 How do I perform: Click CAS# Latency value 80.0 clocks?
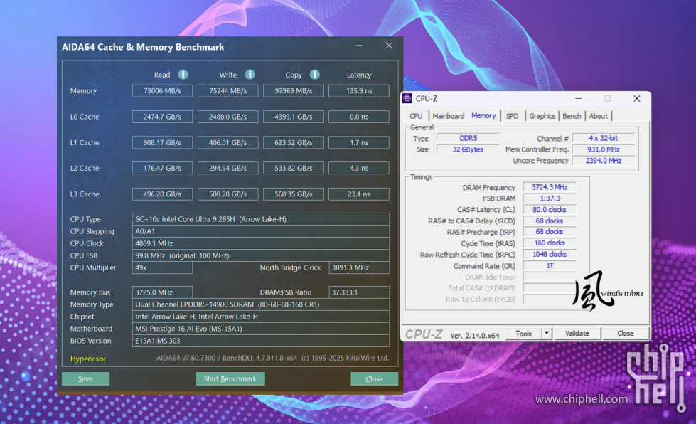click(550, 210)
